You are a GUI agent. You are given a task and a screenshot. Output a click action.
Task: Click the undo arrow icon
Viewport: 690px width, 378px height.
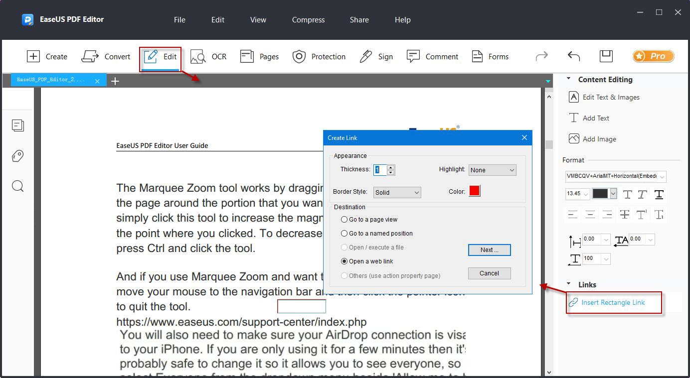point(574,56)
